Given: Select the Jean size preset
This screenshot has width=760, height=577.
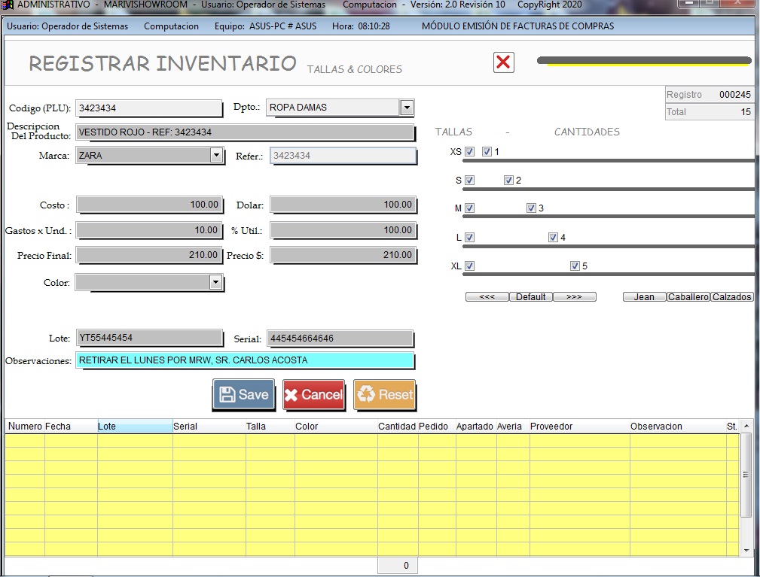Looking at the screenshot, I should point(645,296).
